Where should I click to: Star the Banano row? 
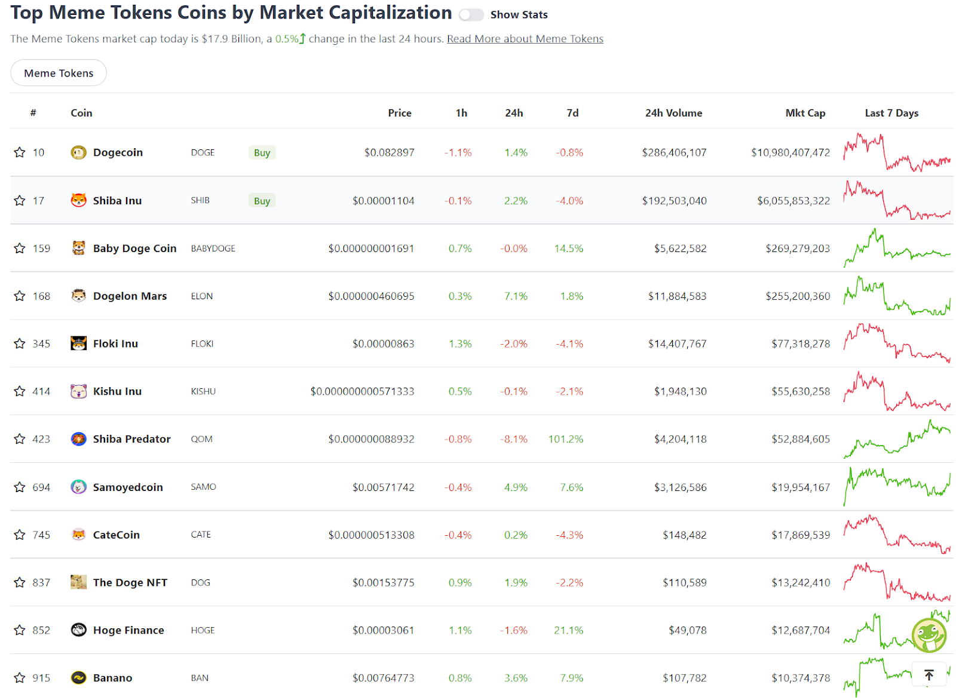tap(20, 678)
